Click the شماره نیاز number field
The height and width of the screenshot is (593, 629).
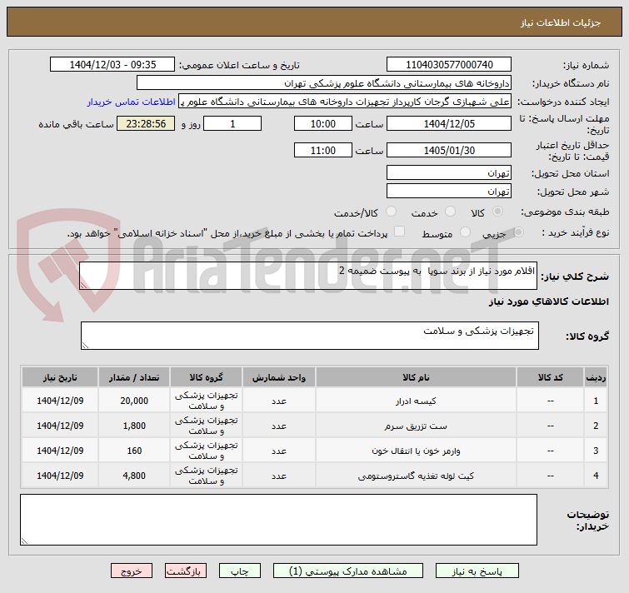tap(449, 65)
